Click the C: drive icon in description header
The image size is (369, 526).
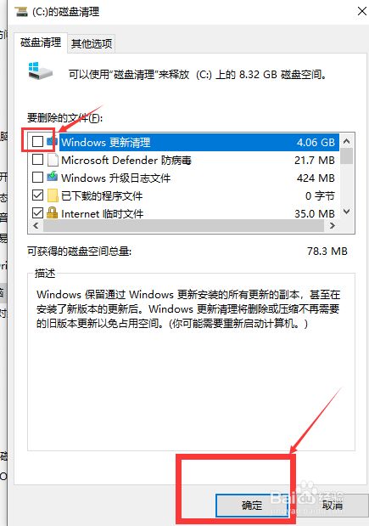pos(40,71)
